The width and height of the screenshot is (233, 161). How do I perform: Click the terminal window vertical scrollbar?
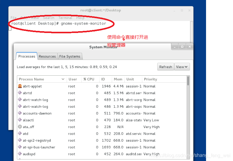pyautogui.click(x=191, y=32)
